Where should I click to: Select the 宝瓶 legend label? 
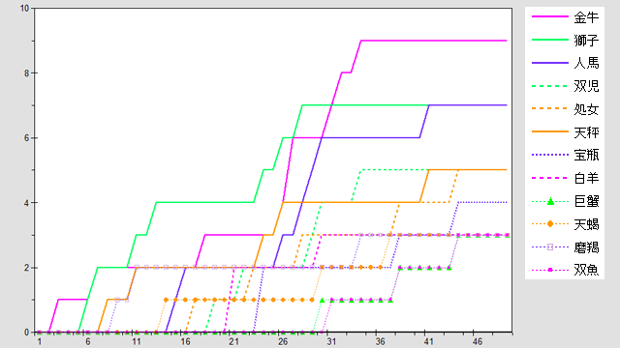click(586, 155)
